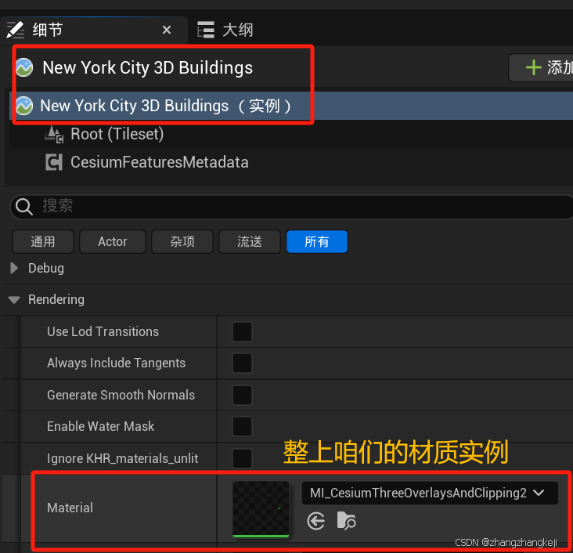Browse to Material asset in content browser

click(x=346, y=520)
